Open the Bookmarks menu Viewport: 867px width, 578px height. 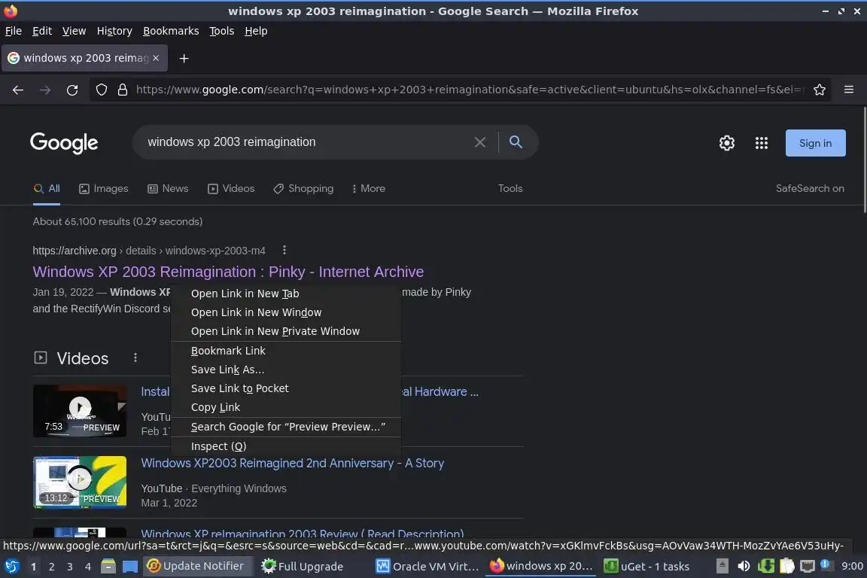coord(171,31)
